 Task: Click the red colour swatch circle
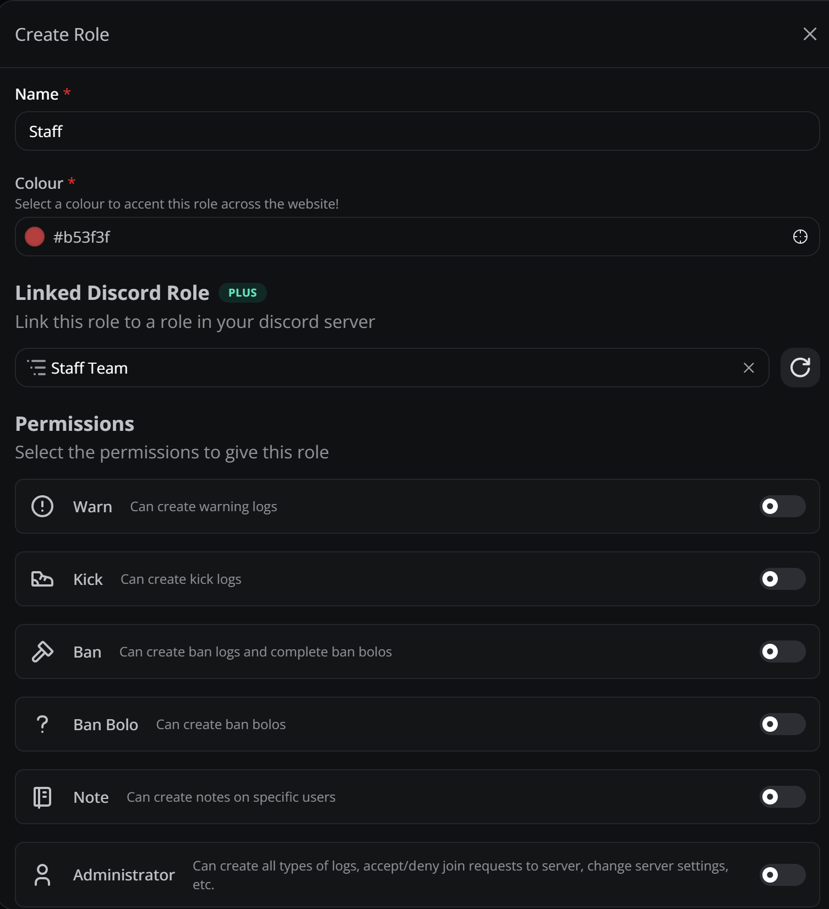tap(35, 237)
